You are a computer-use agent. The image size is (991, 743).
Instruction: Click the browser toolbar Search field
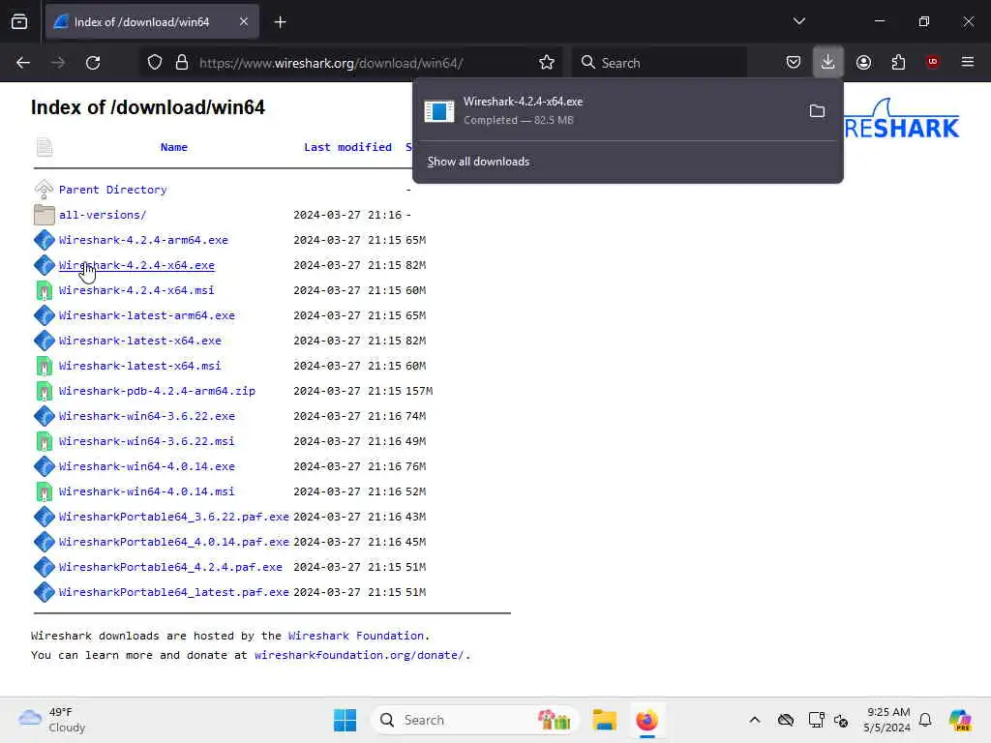tap(659, 63)
